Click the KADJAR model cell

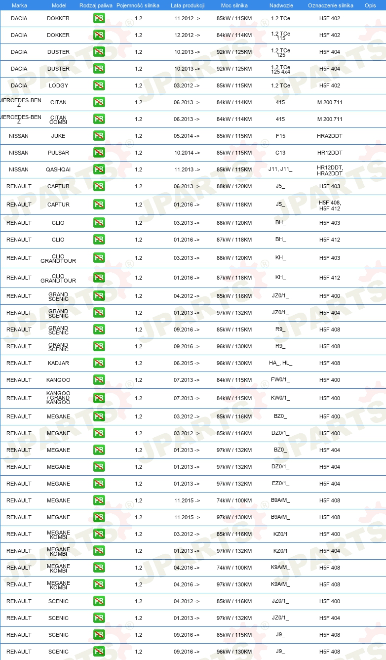pyautogui.click(x=58, y=363)
